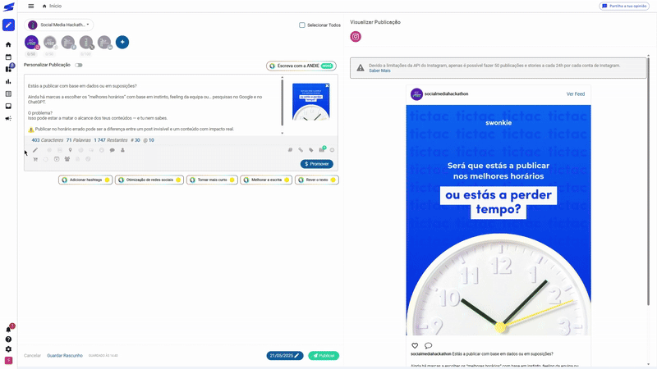Click the Saber Mais link
657x369 pixels.
[x=379, y=71]
